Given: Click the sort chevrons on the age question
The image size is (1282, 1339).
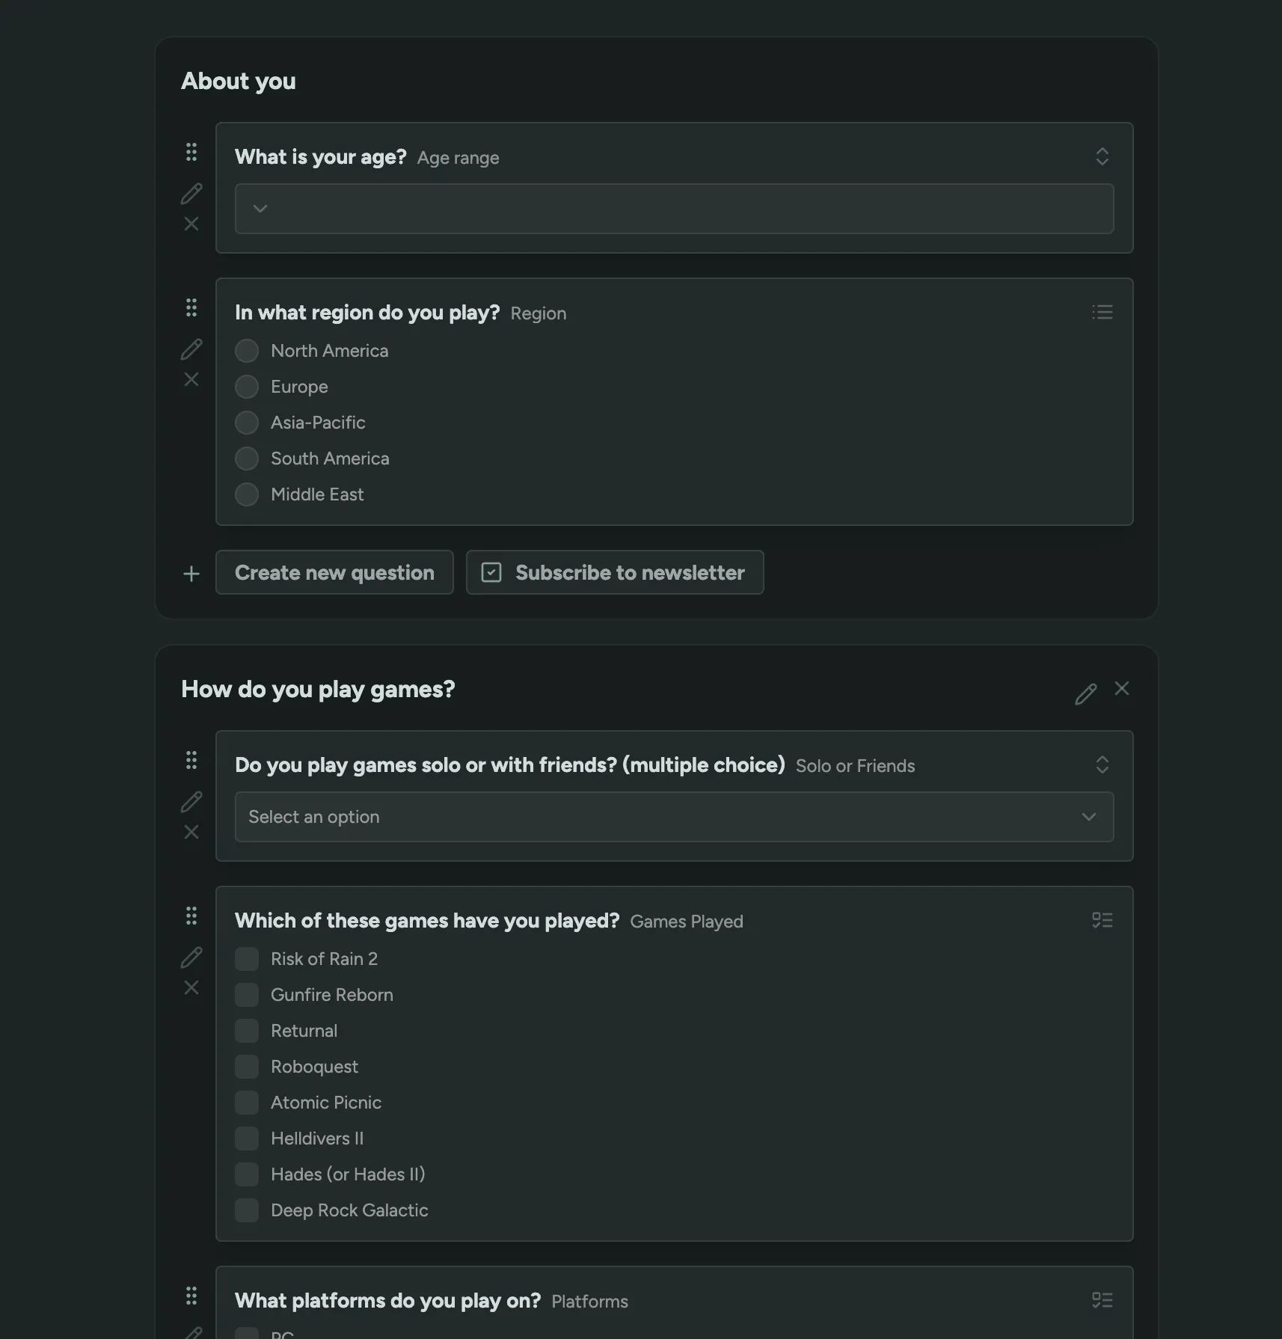Looking at the screenshot, I should 1102,156.
